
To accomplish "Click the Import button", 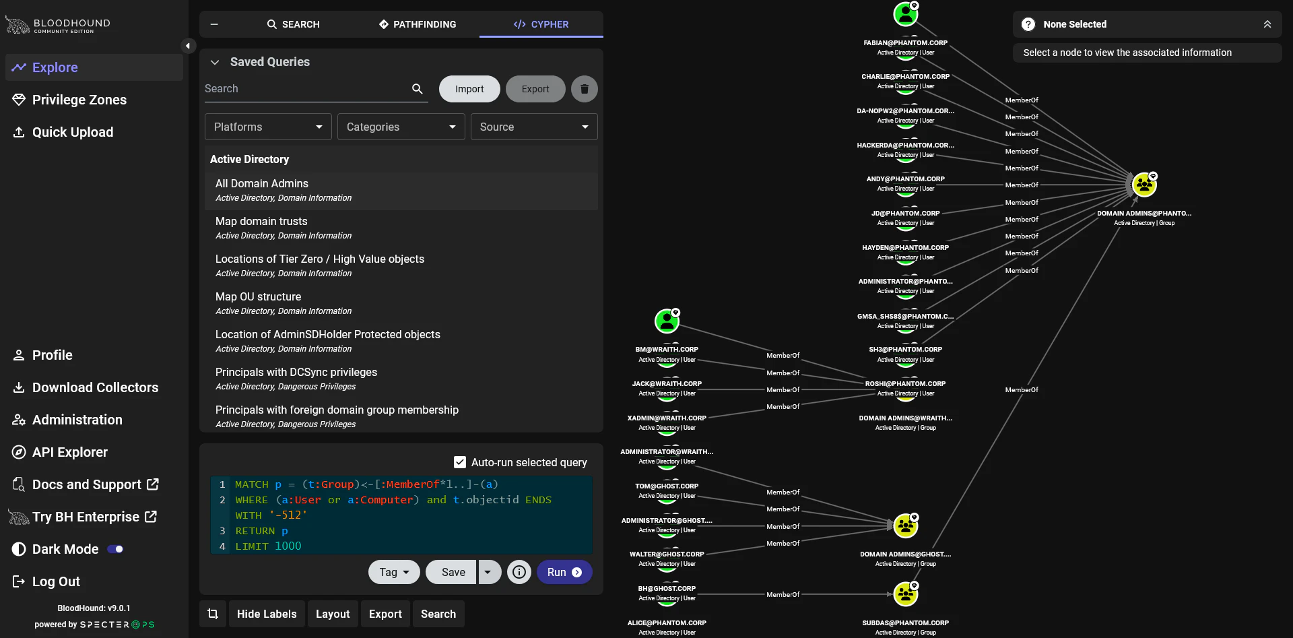I will (x=469, y=89).
